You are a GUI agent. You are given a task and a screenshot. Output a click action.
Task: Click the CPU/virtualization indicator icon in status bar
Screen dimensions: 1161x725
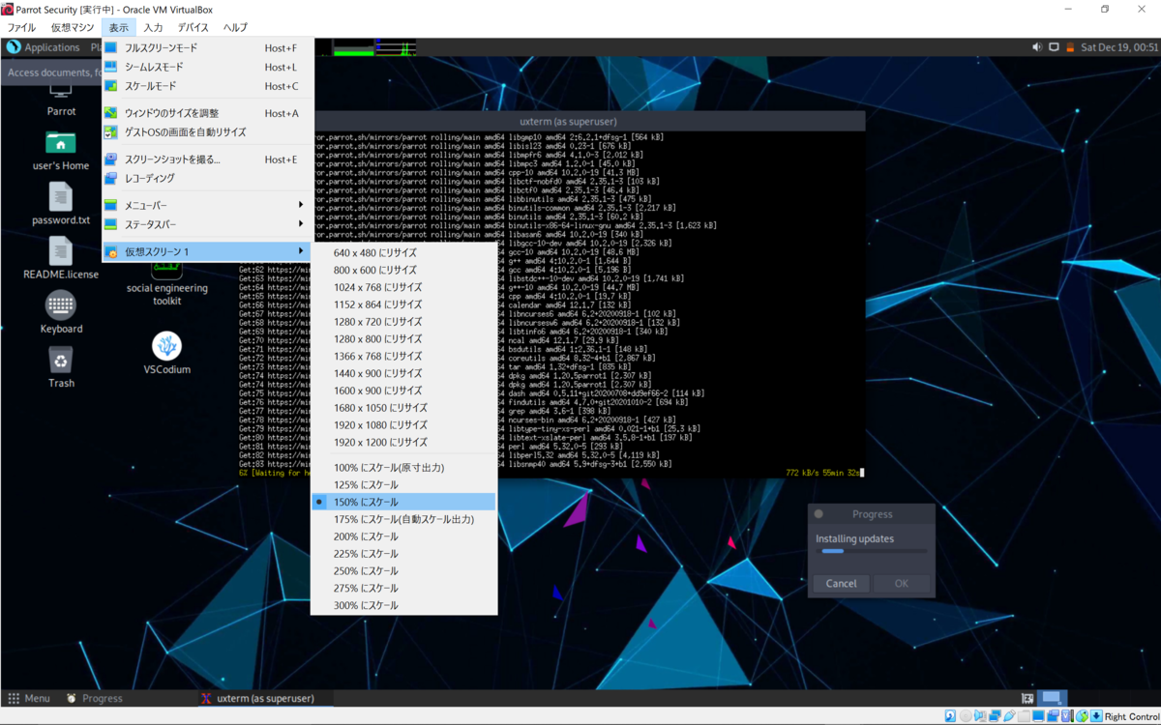pos(1067,716)
